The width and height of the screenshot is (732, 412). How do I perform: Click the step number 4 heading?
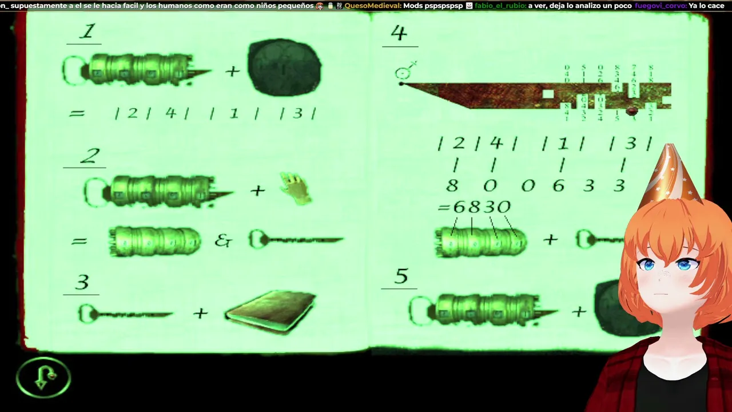pyautogui.click(x=399, y=33)
